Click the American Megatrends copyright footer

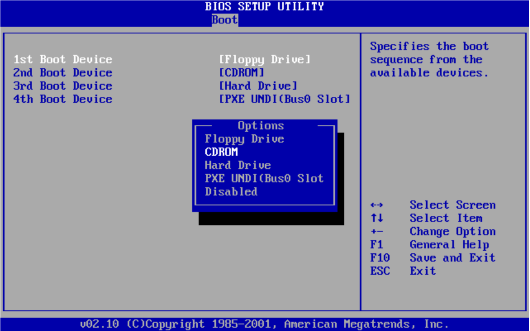(x=264, y=324)
